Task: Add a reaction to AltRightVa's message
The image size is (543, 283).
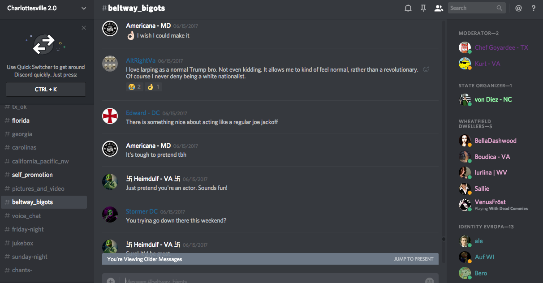Action: tap(427, 69)
